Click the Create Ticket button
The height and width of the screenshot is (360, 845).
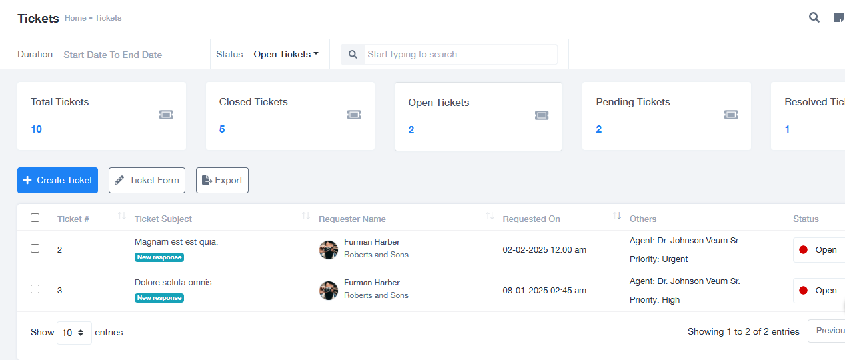pos(57,181)
